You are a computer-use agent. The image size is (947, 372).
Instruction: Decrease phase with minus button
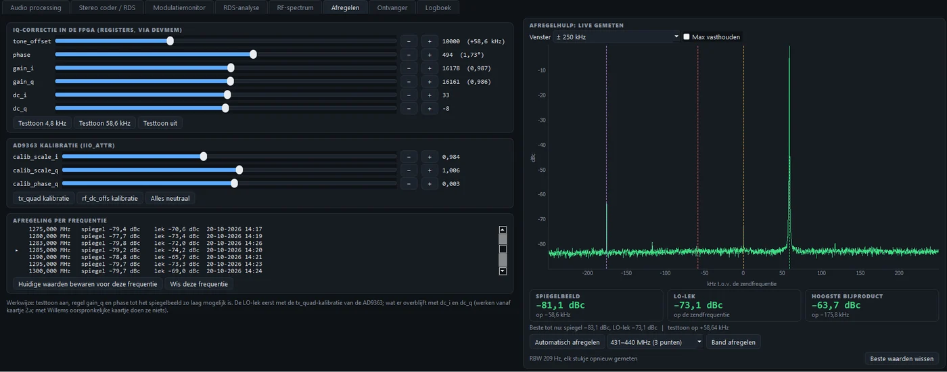click(409, 55)
